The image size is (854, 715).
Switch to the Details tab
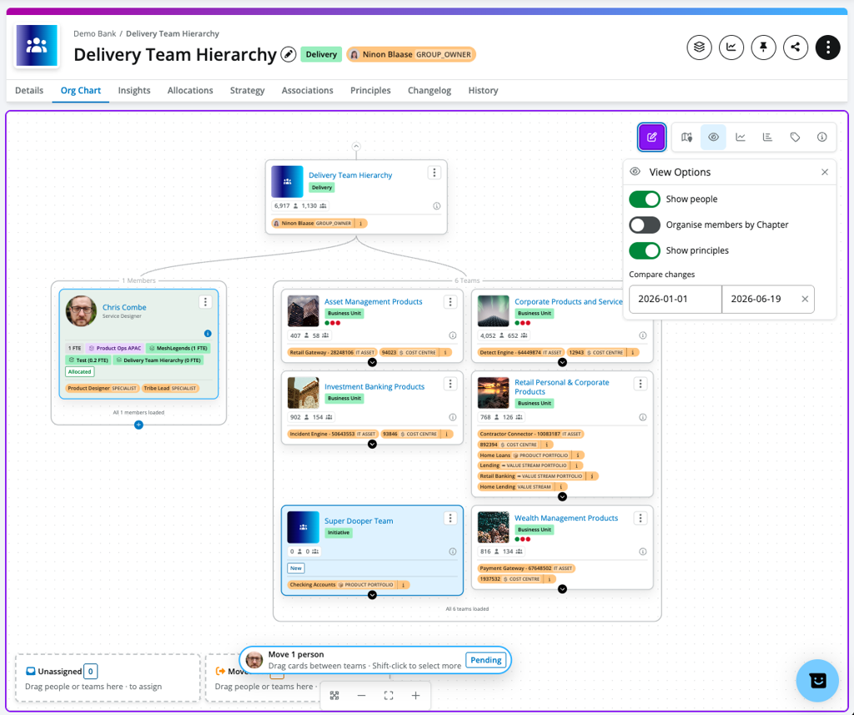29,90
